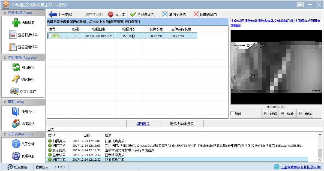Click the 开始 play button
324x171 pixels.
[270, 113]
